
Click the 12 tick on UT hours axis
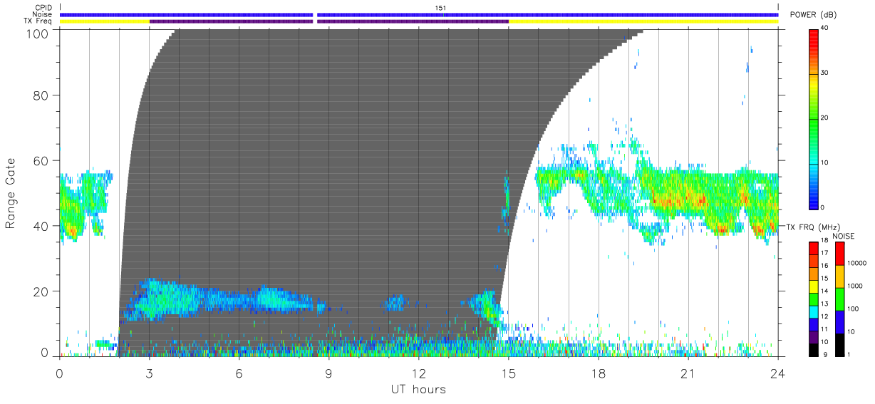[418, 373]
